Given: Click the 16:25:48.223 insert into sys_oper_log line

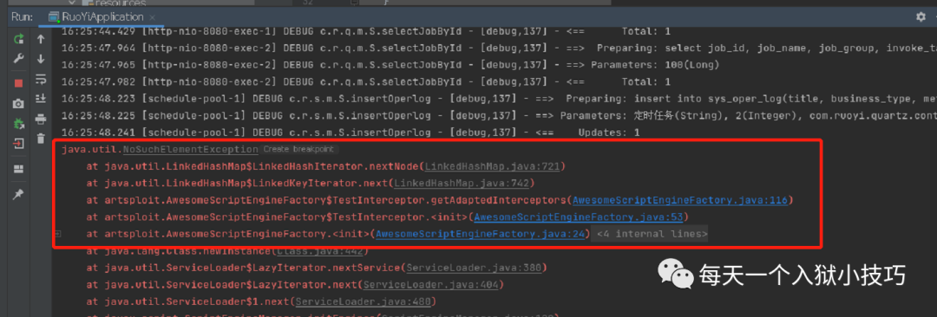Looking at the screenshot, I should [499, 99].
